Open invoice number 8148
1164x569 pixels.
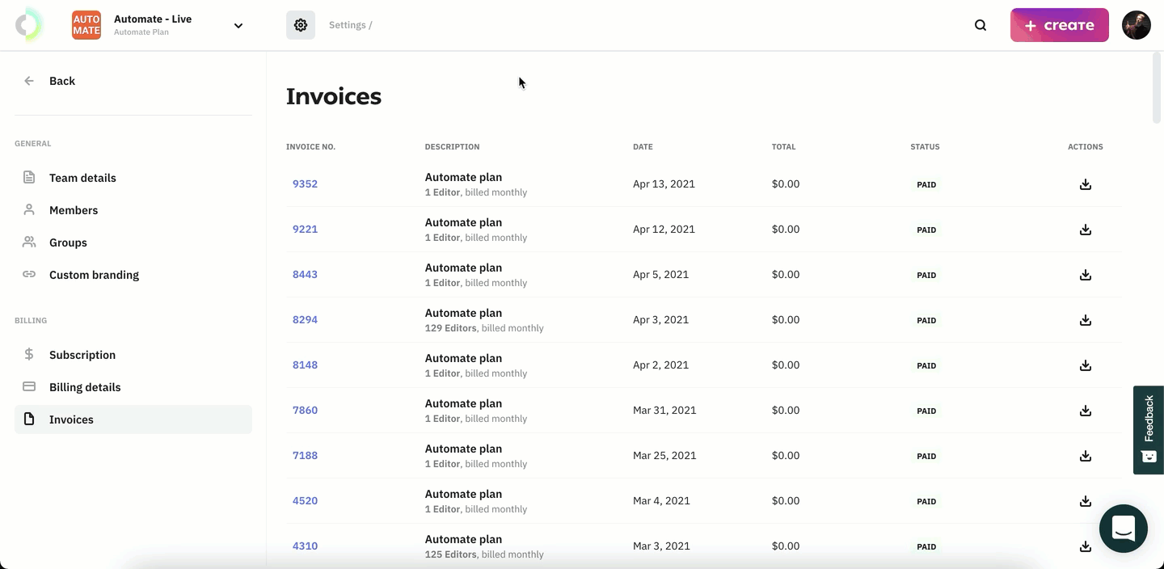pos(305,365)
